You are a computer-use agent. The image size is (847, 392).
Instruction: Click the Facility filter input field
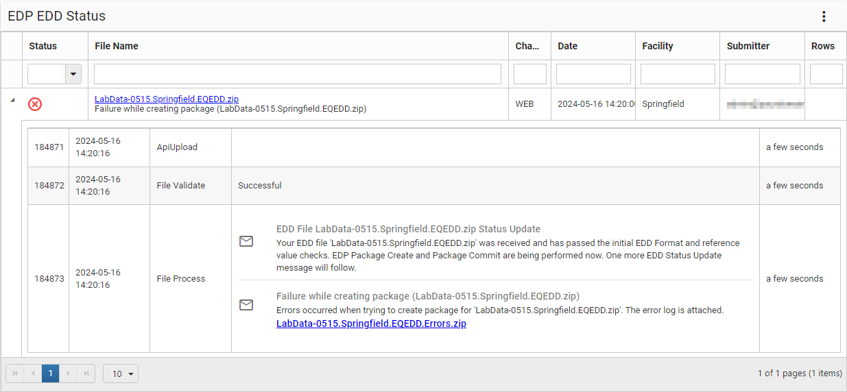(678, 74)
